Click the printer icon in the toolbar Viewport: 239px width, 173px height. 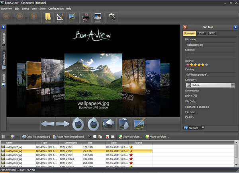point(85,17)
